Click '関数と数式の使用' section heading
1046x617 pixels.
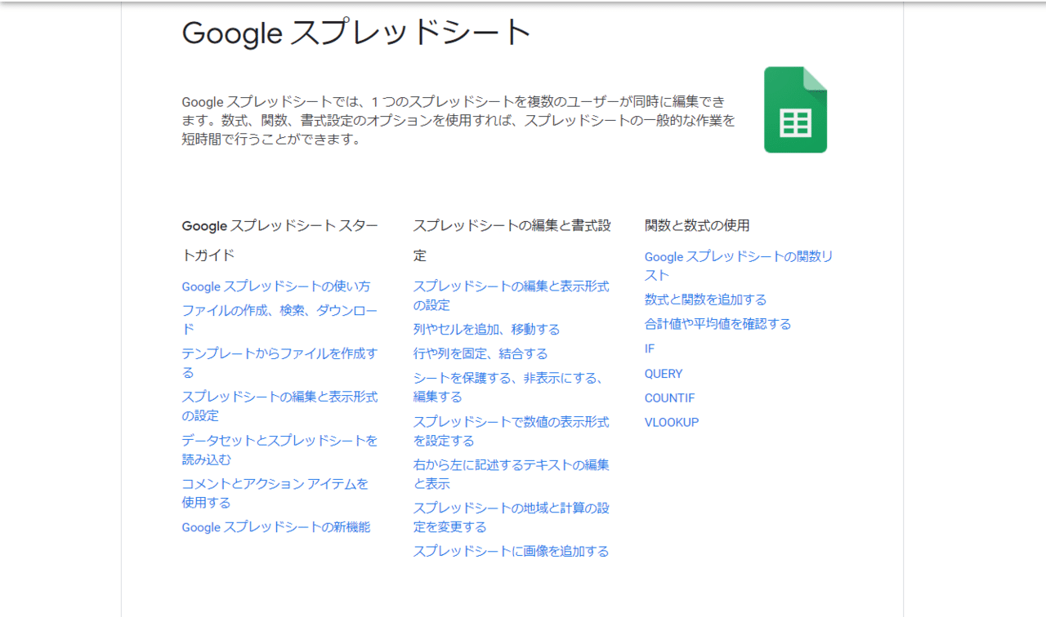[x=696, y=225]
